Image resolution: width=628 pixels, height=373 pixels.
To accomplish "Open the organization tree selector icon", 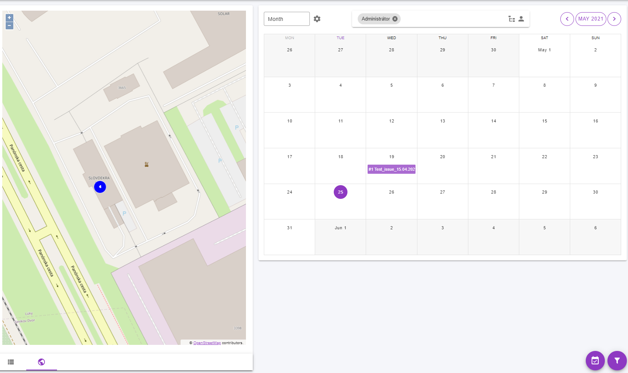I will coord(512,19).
